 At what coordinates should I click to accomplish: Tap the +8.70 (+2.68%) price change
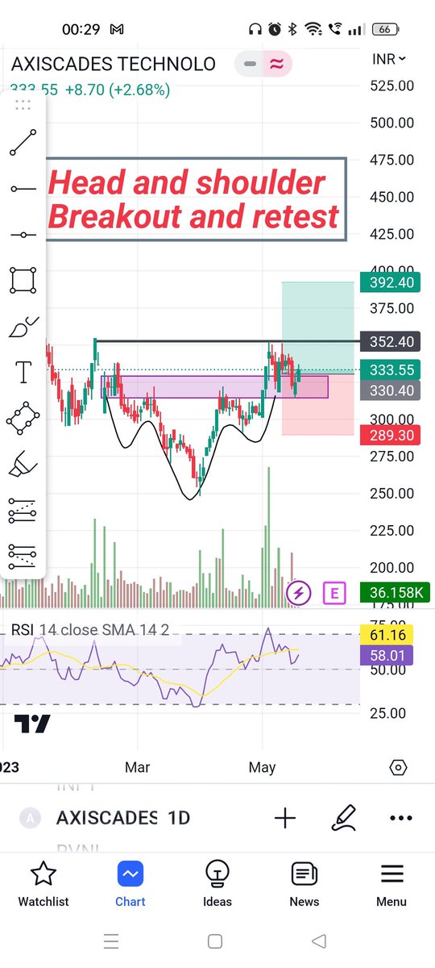[x=118, y=90]
